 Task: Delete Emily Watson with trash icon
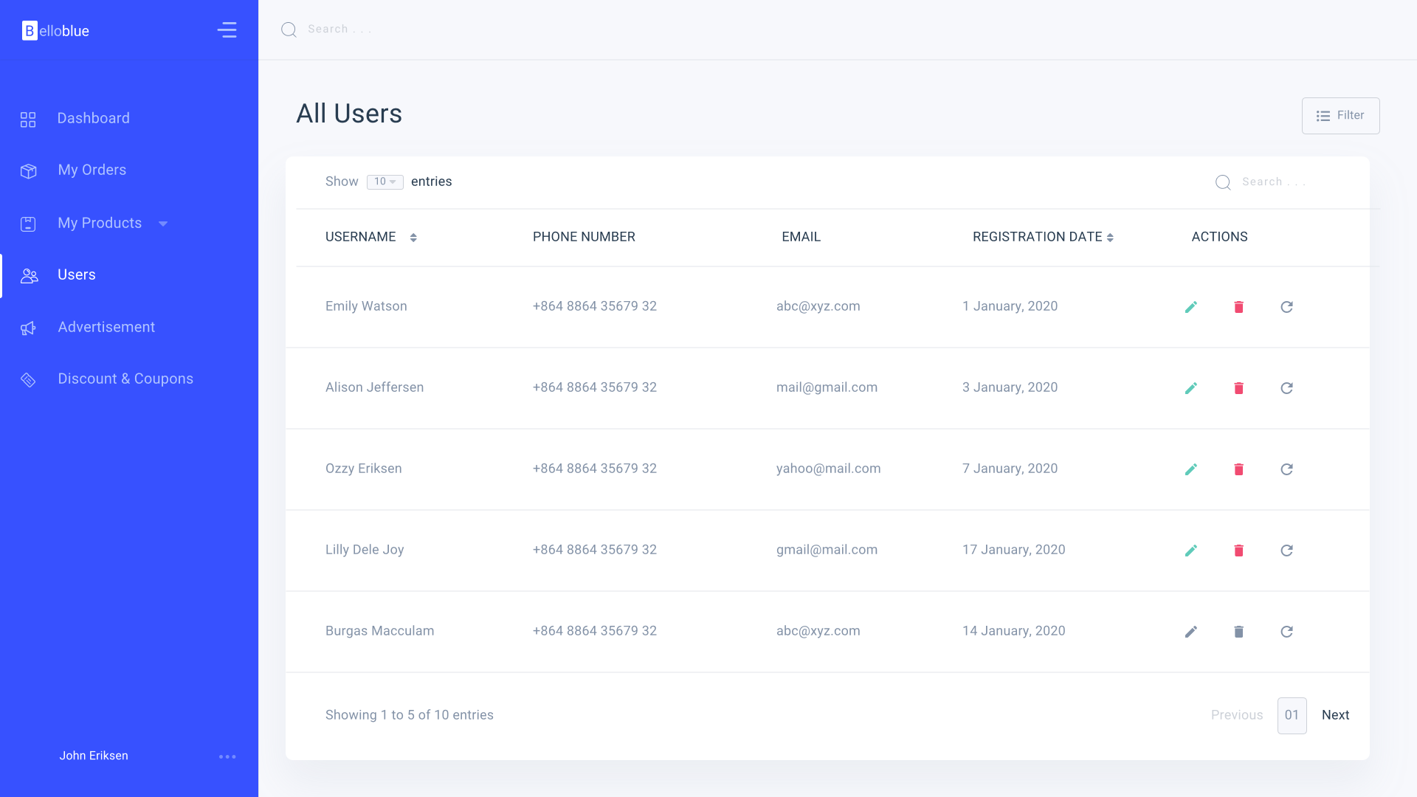click(x=1239, y=307)
